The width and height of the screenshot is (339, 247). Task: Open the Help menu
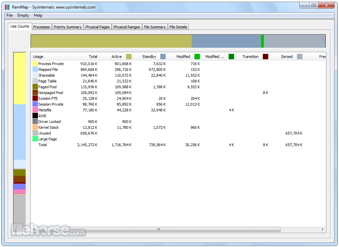[x=38, y=15]
